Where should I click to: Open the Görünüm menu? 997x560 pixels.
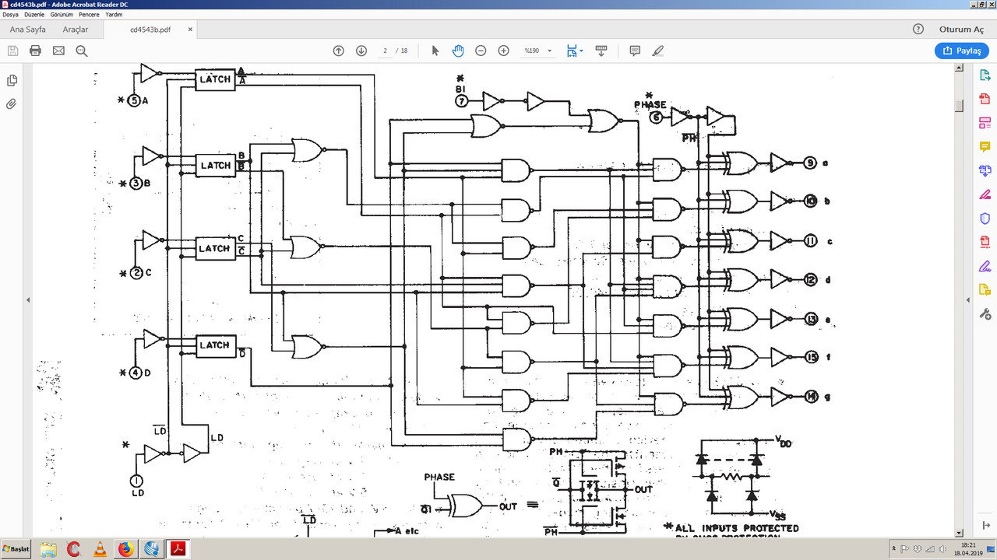tap(62, 14)
